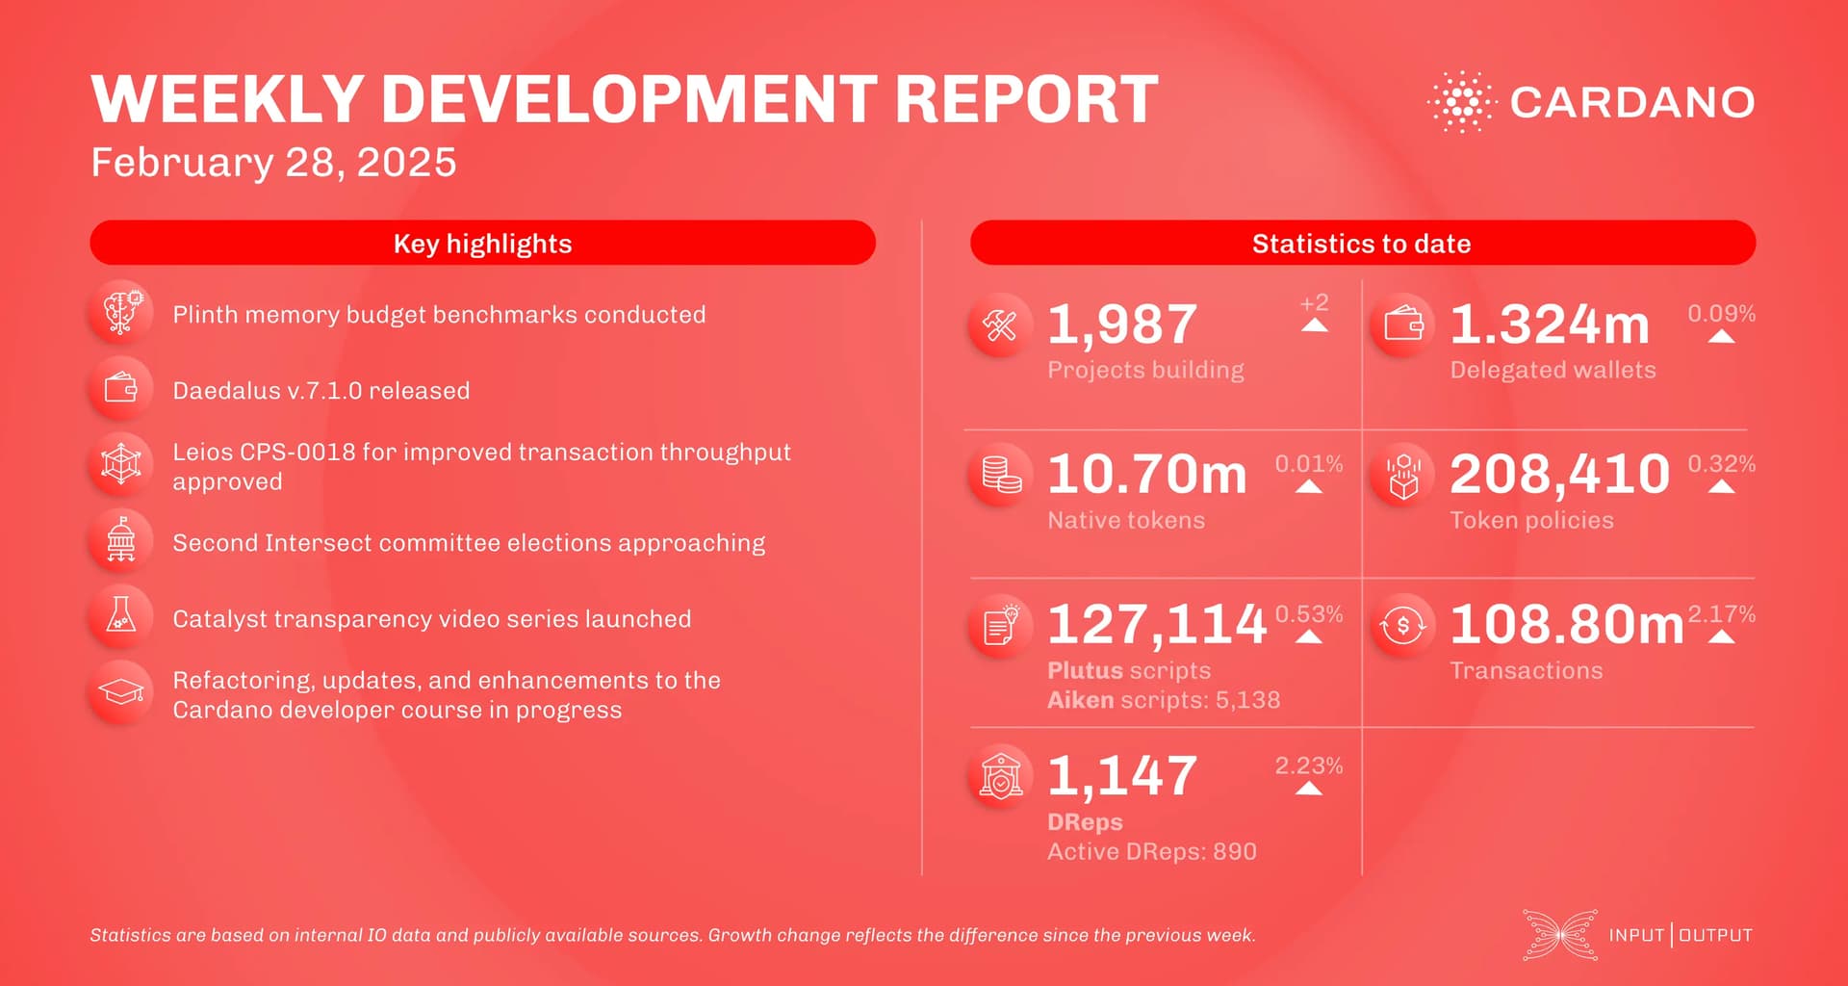Click the 2.17% transactions growth value
The width and height of the screenshot is (1848, 986).
tap(1721, 613)
